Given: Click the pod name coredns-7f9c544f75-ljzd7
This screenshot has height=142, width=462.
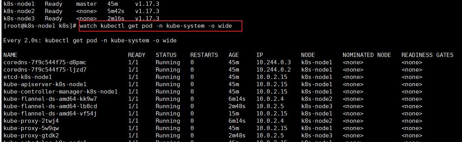Looking at the screenshot, I should click(x=45, y=70).
